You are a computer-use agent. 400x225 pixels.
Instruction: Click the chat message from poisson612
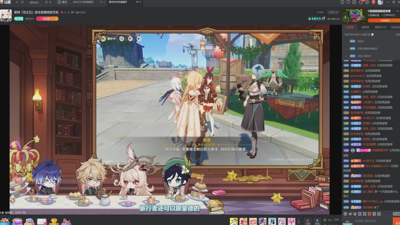click(363, 76)
